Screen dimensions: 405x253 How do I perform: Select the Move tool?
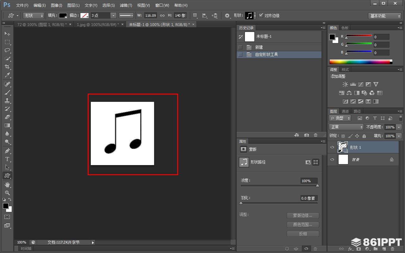coord(7,34)
